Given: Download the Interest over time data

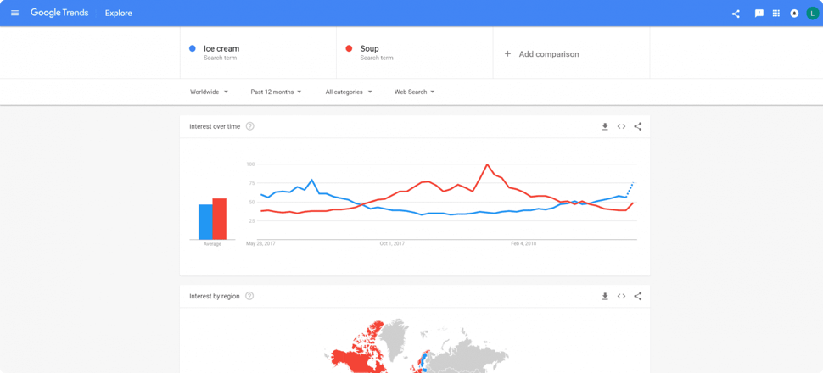Looking at the screenshot, I should click(605, 126).
